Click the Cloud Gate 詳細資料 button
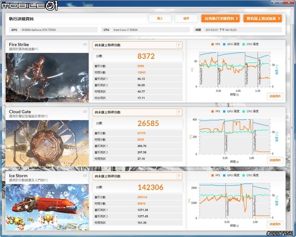Screen dimensions: 296x237 [x=275, y=160]
